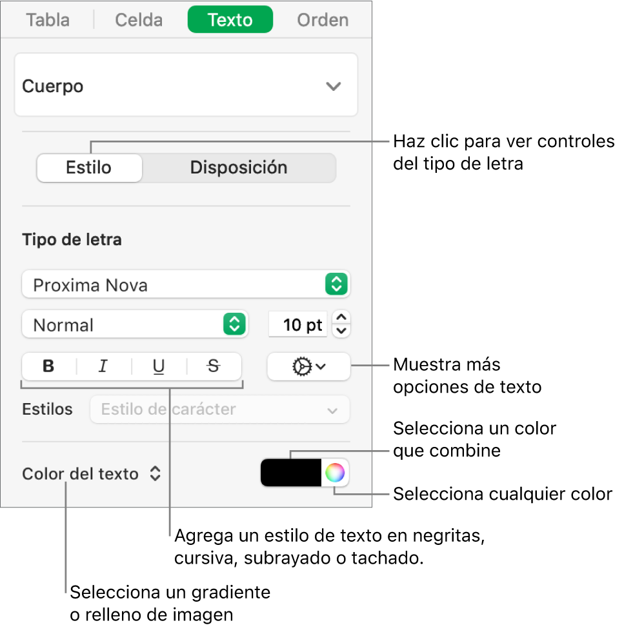This screenshot has width=624, height=632.
Task: Decrease font size with the down arrow
Action: [x=341, y=331]
